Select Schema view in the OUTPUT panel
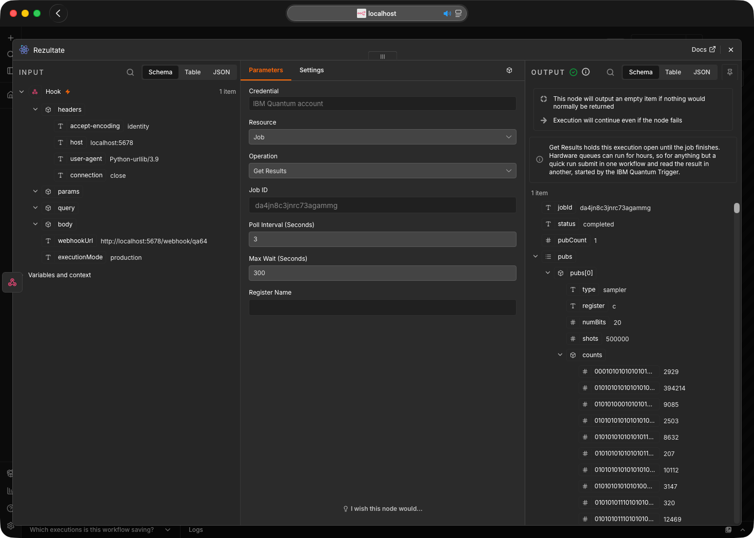The height and width of the screenshot is (538, 754). [641, 72]
